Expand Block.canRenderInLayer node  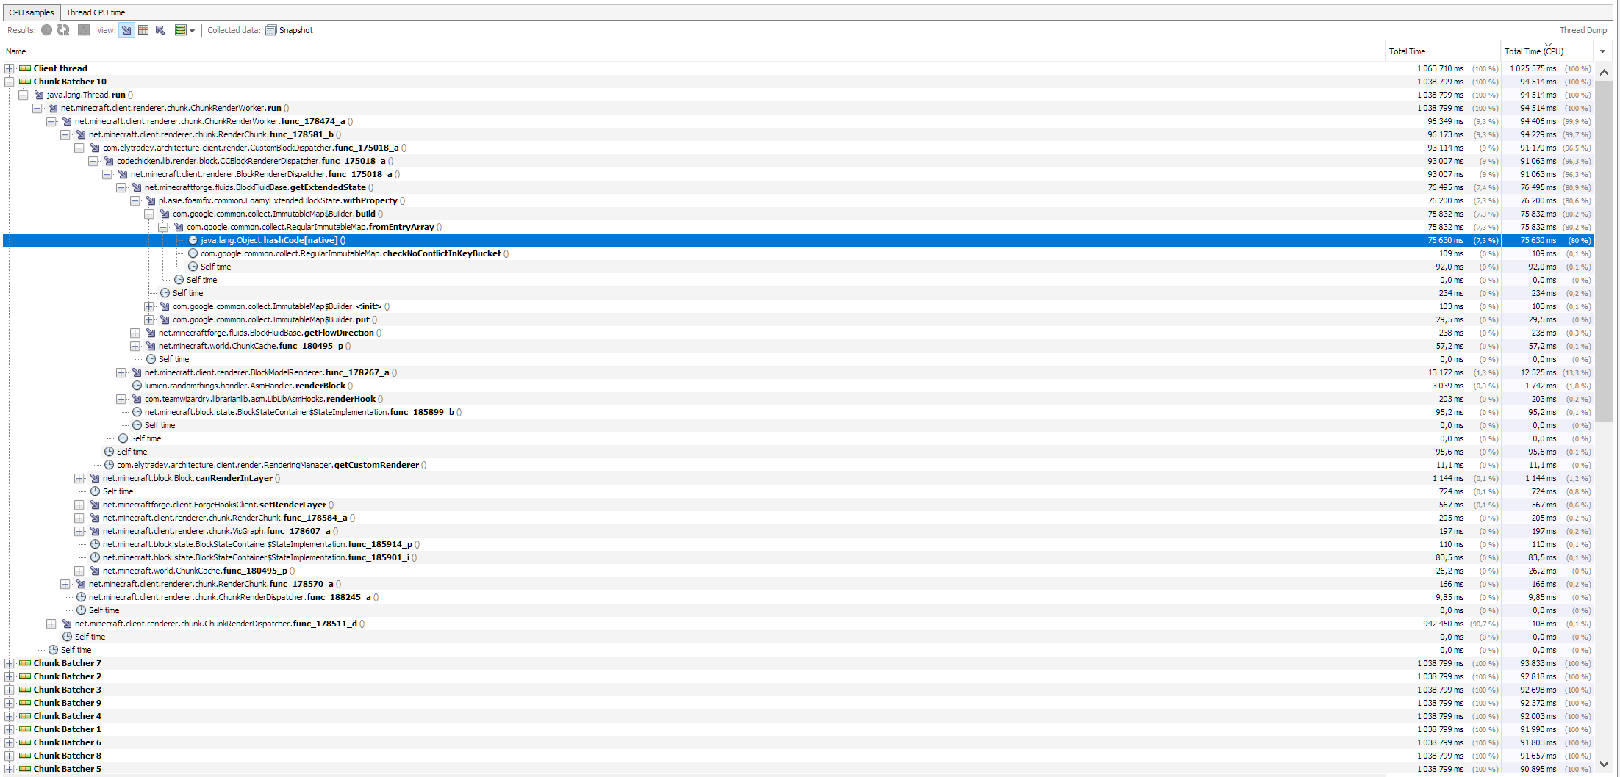[x=79, y=478]
